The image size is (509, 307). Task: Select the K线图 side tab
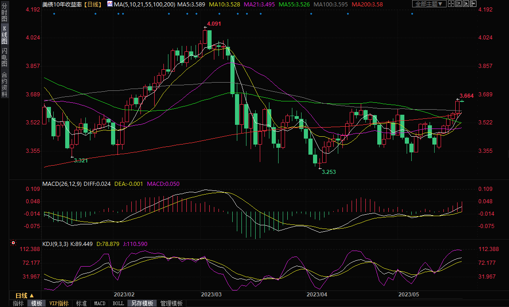(4, 35)
